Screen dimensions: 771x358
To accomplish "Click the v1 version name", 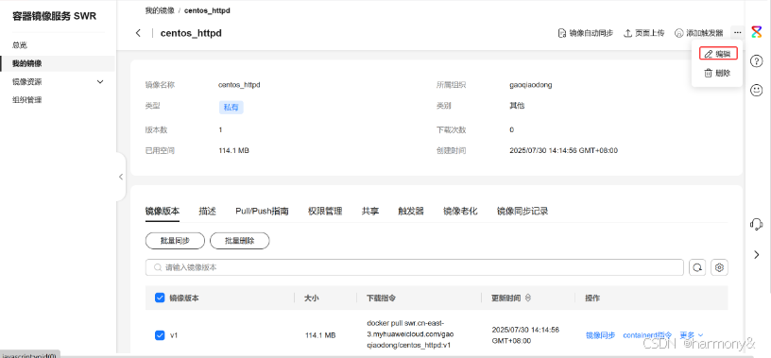I will tap(174, 335).
